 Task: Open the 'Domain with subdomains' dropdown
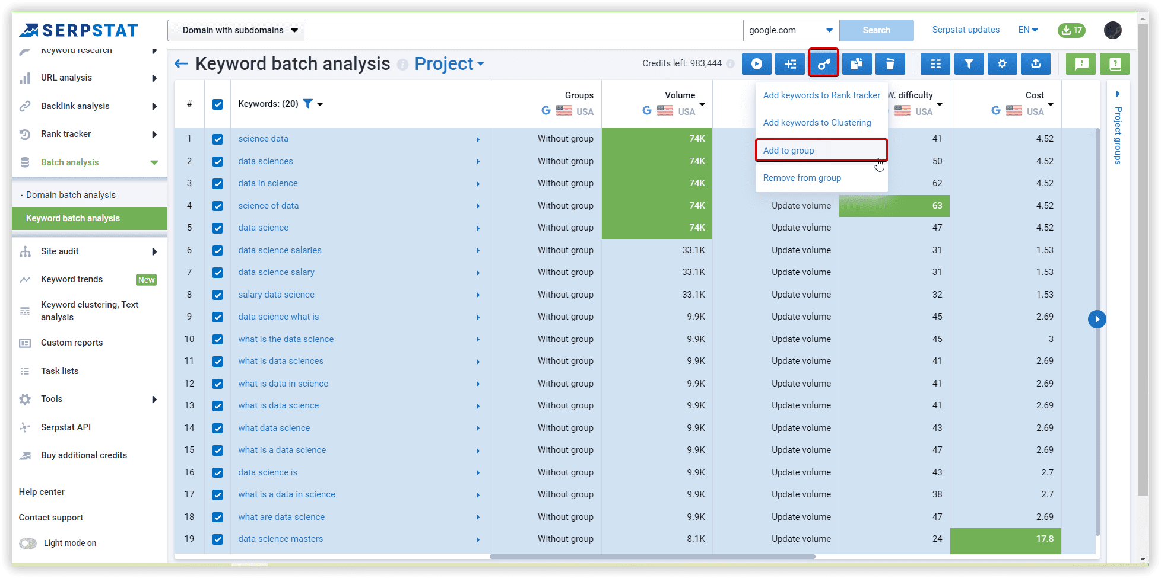tap(235, 30)
